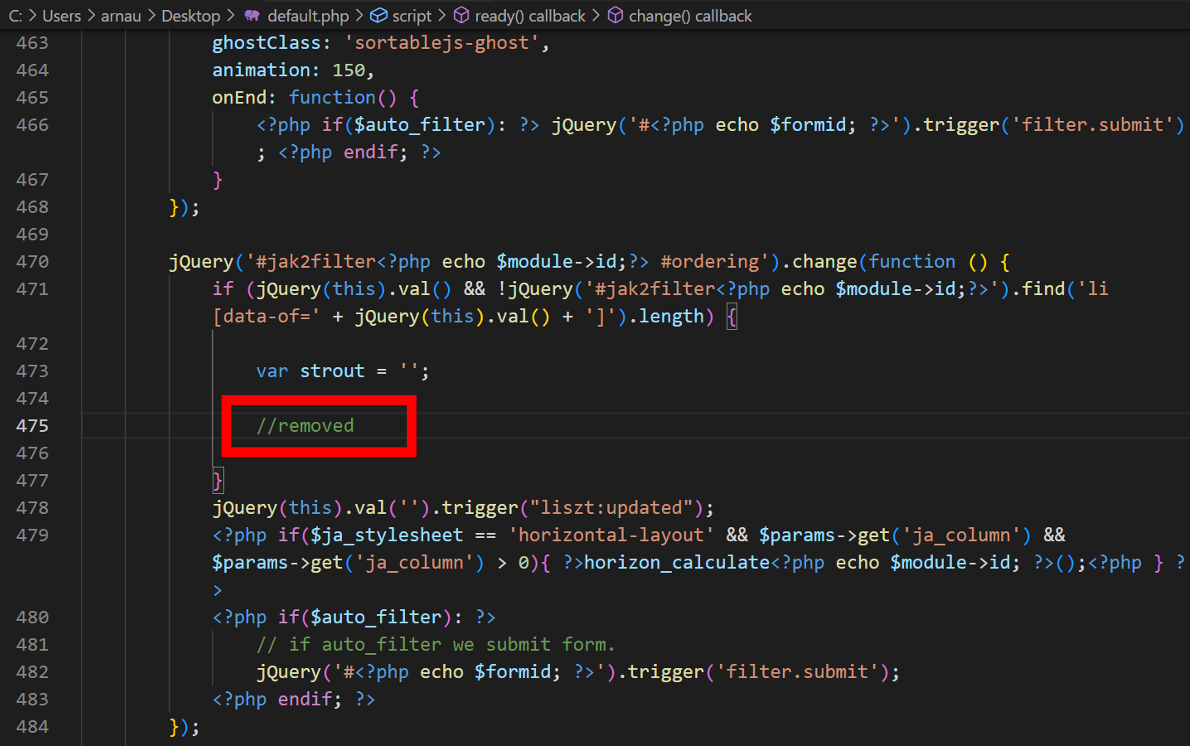Click highlighted opening brace after .length)
The height and width of the screenshot is (746, 1190).
pyautogui.click(x=732, y=317)
